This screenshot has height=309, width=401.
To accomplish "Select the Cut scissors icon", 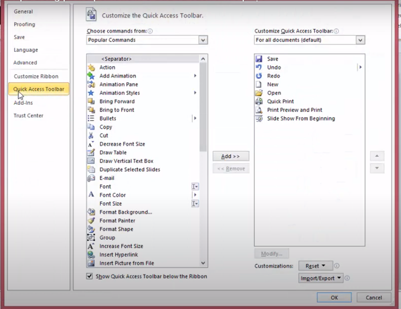I will [91, 136].
